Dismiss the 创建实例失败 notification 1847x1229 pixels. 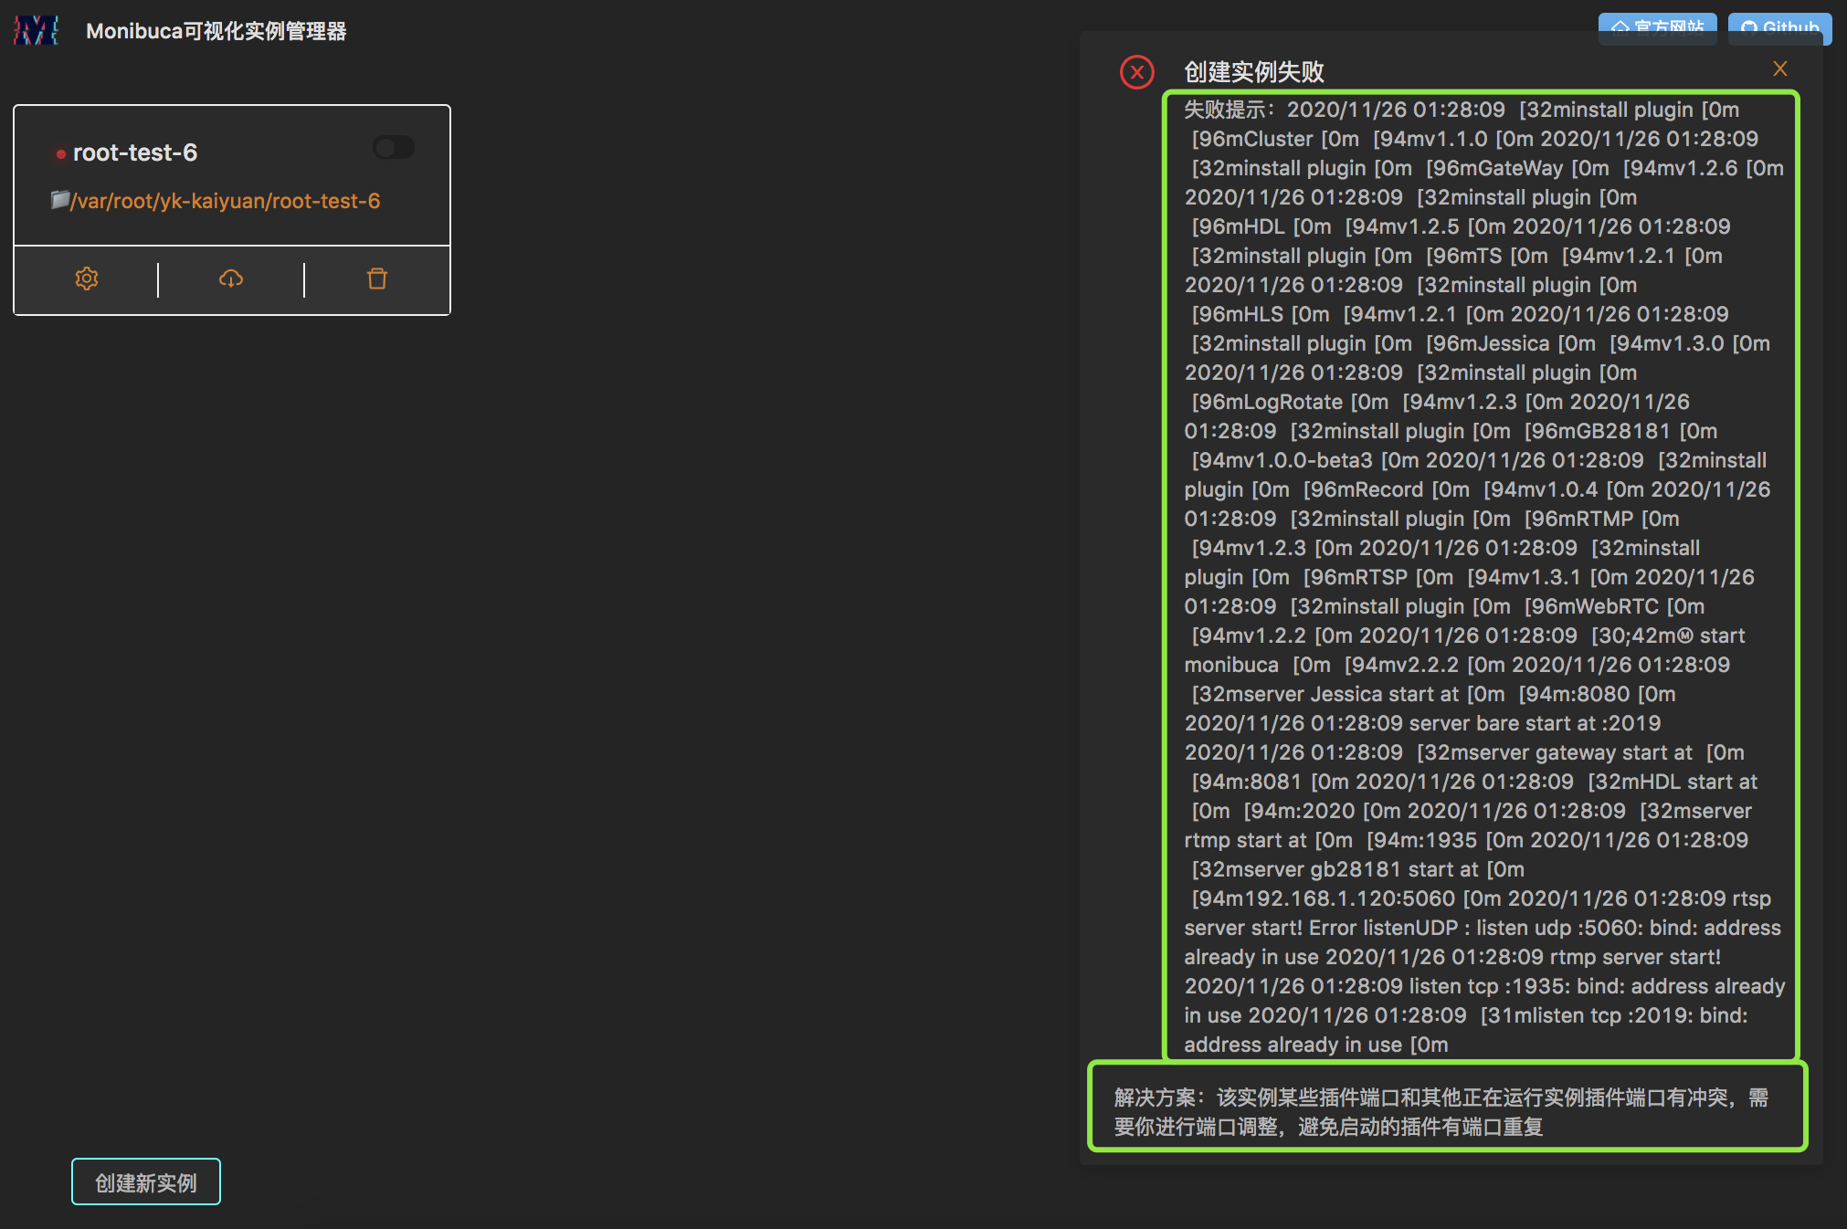[1779, 68]
